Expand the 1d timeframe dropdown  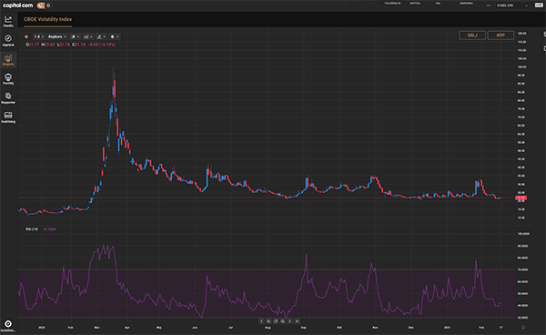point(38,36)
